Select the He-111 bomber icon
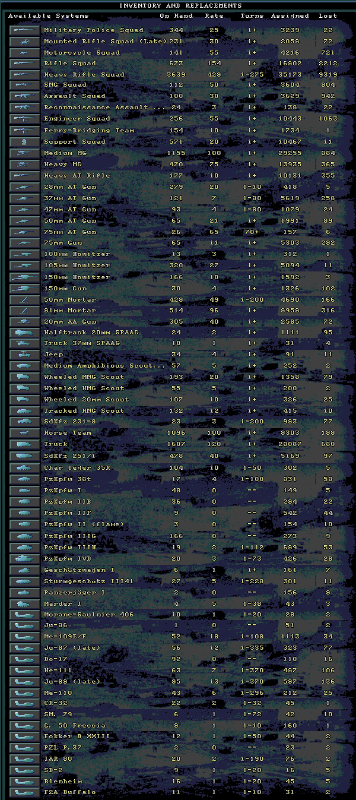The height and width of the screenshot is (800, 356). click(x=25, y=671)
